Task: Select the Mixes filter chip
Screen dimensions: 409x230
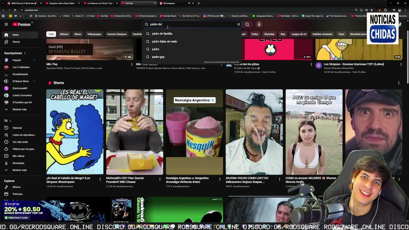Action: click(78, 34)
